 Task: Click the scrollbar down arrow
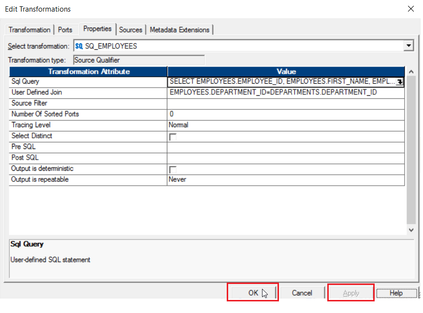[411, 230]
